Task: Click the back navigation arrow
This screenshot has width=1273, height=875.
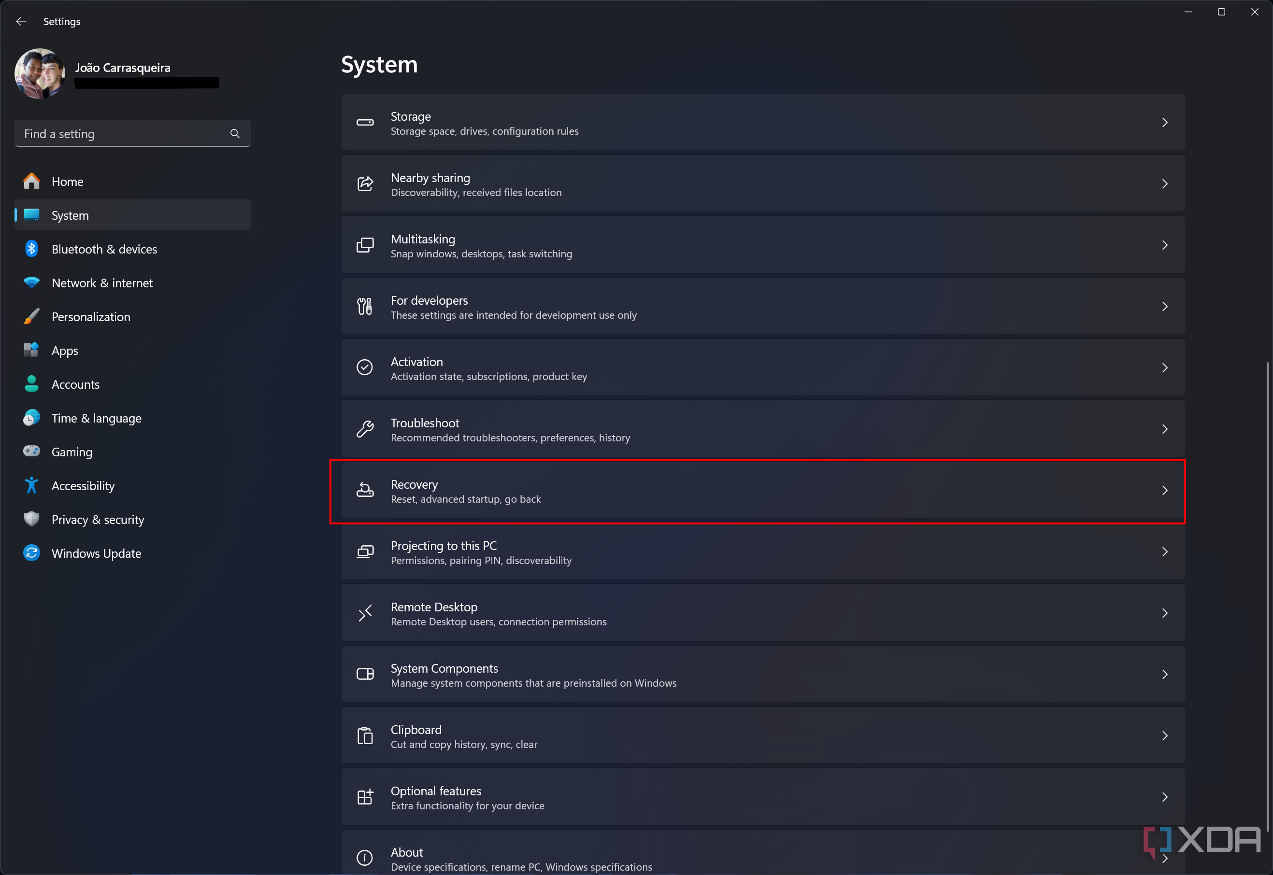Action: 23,21
